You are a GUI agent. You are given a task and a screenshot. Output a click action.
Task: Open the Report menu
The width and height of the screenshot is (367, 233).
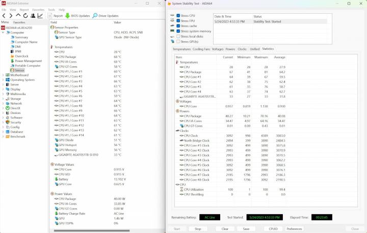[24, 10]
